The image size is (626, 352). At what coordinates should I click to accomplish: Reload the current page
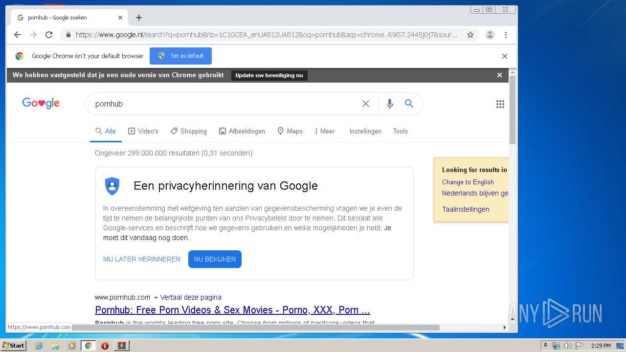coord(49,35)
